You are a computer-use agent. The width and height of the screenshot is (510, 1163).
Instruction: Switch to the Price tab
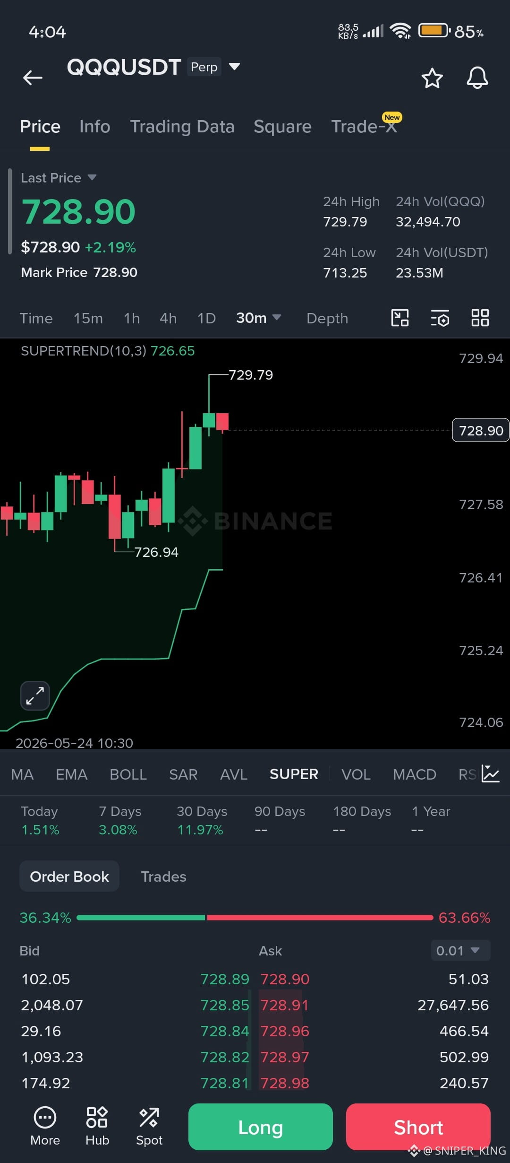coord(40,127)
